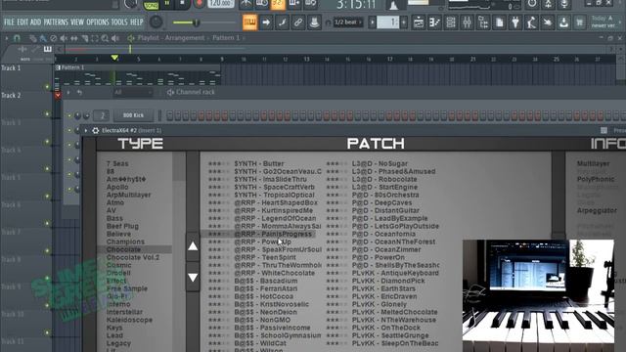Open the TOOLS menu
626x352 pixels.
[119, 22]
